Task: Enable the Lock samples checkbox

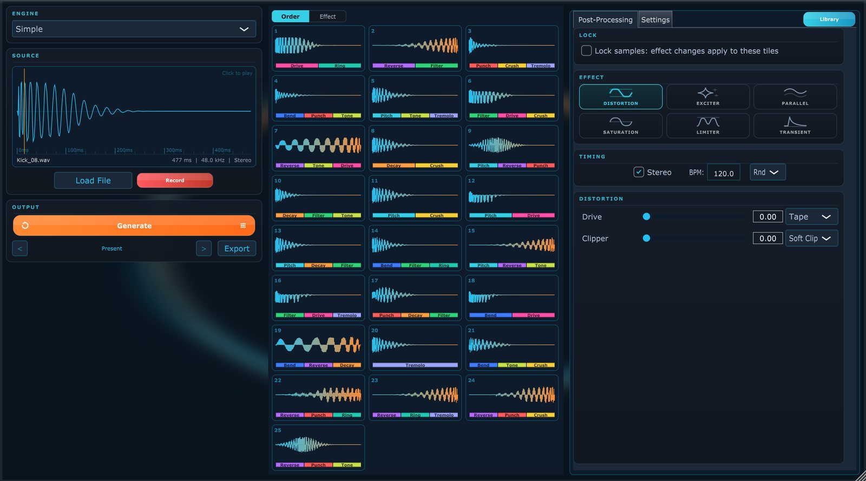Action: 586,51
